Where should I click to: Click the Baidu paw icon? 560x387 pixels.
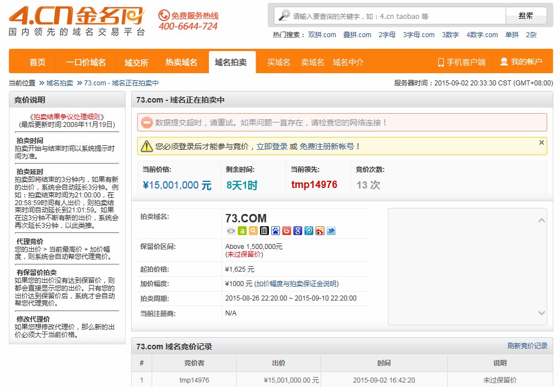tap(276, 231)
